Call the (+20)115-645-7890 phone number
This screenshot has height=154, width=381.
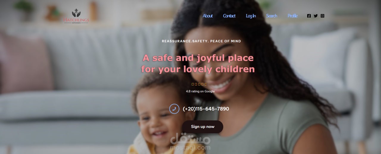(206, 109)
